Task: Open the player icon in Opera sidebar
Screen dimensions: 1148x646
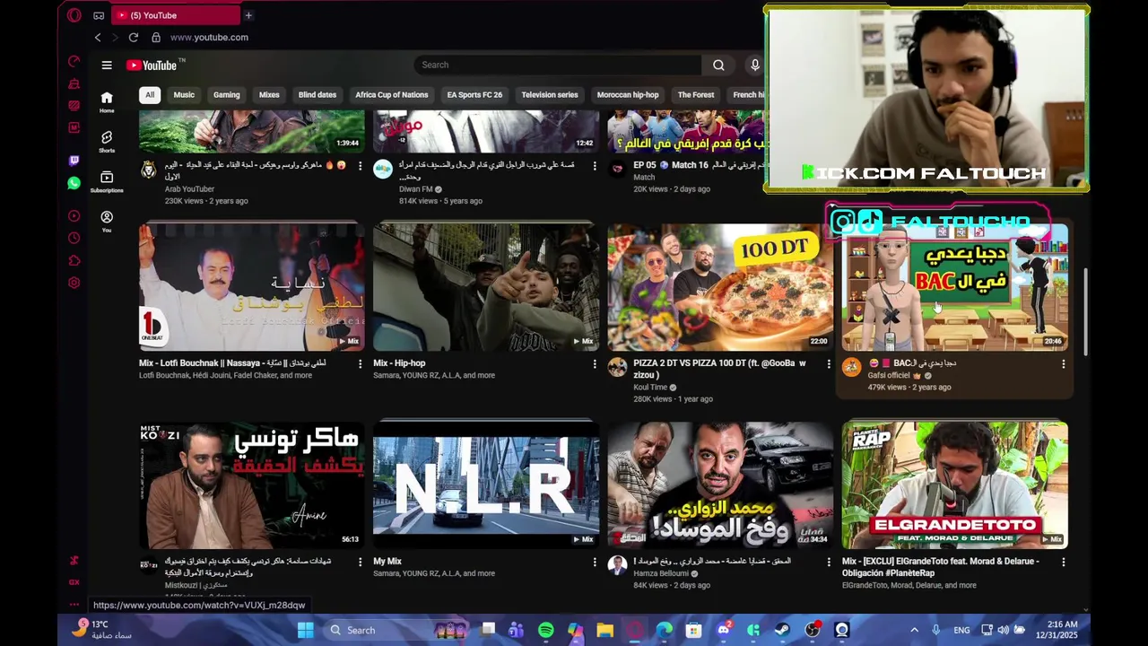Action: 74,216
